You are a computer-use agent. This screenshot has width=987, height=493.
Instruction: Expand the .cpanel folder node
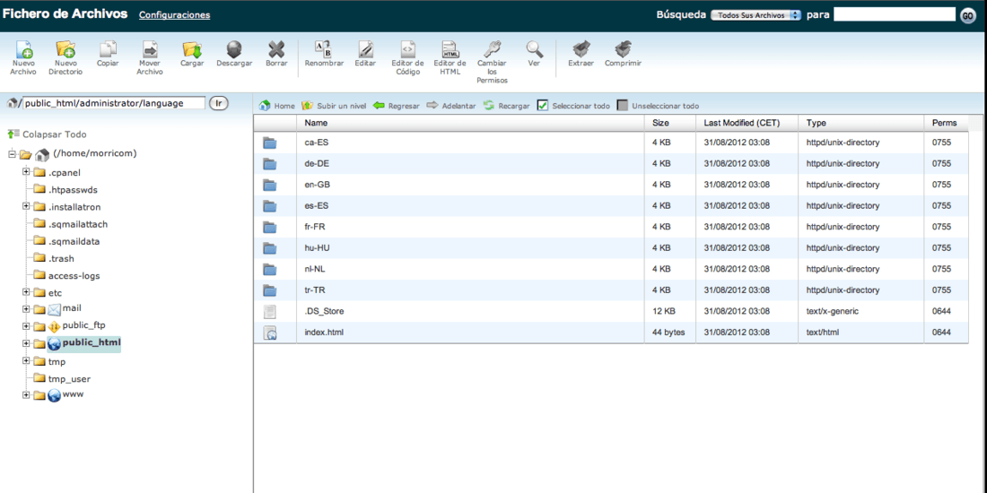26,172
